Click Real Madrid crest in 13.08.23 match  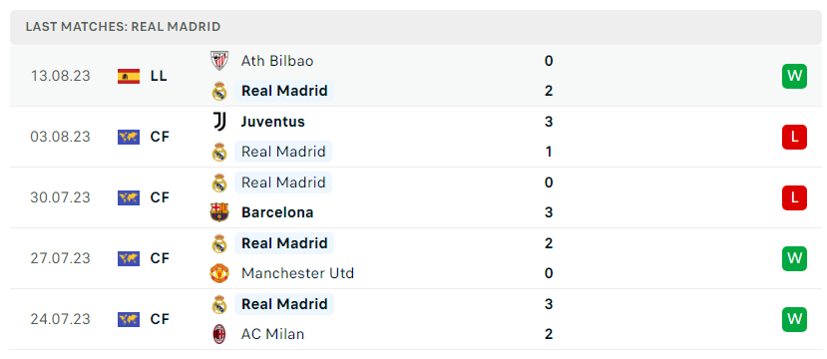click(218, 91)
